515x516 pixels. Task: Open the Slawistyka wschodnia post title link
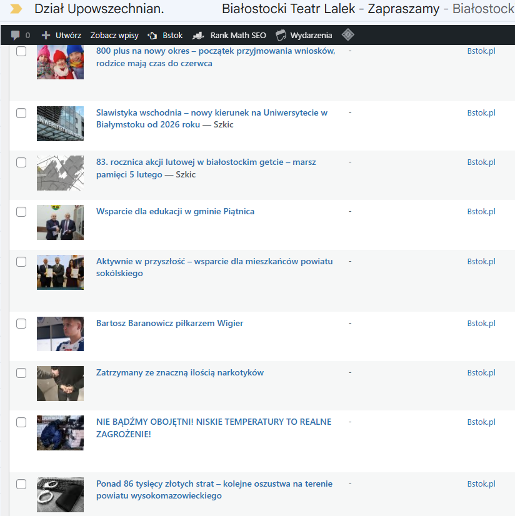tap(211, 113)
